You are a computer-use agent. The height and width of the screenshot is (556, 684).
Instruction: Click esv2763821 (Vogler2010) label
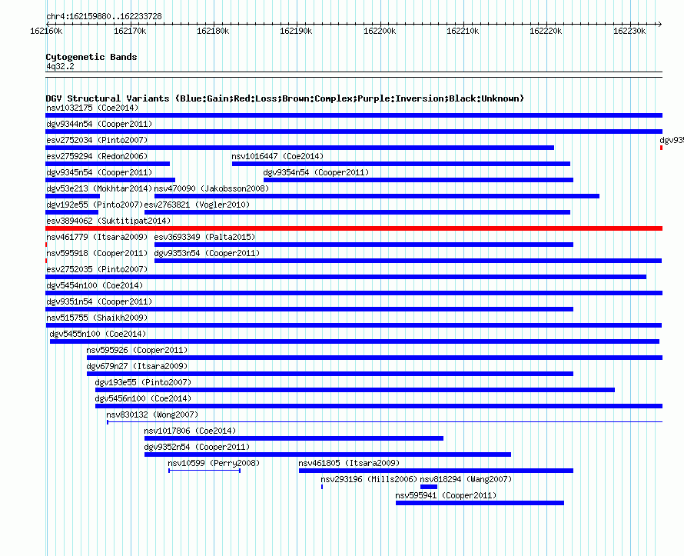tap(197, 205)
